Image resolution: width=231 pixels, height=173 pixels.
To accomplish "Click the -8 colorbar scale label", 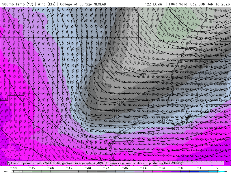I will click(x=181, y=168).
